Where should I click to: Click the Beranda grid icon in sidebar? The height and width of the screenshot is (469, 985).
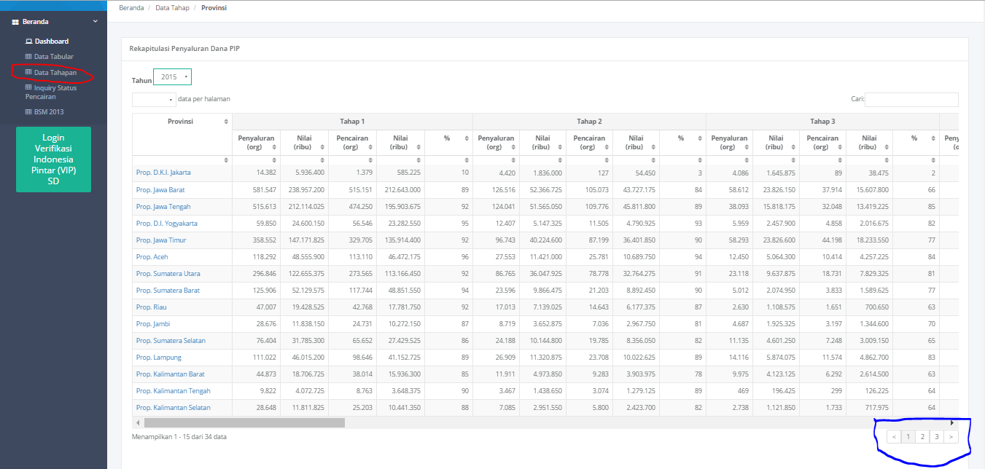[x=15, y=22]
